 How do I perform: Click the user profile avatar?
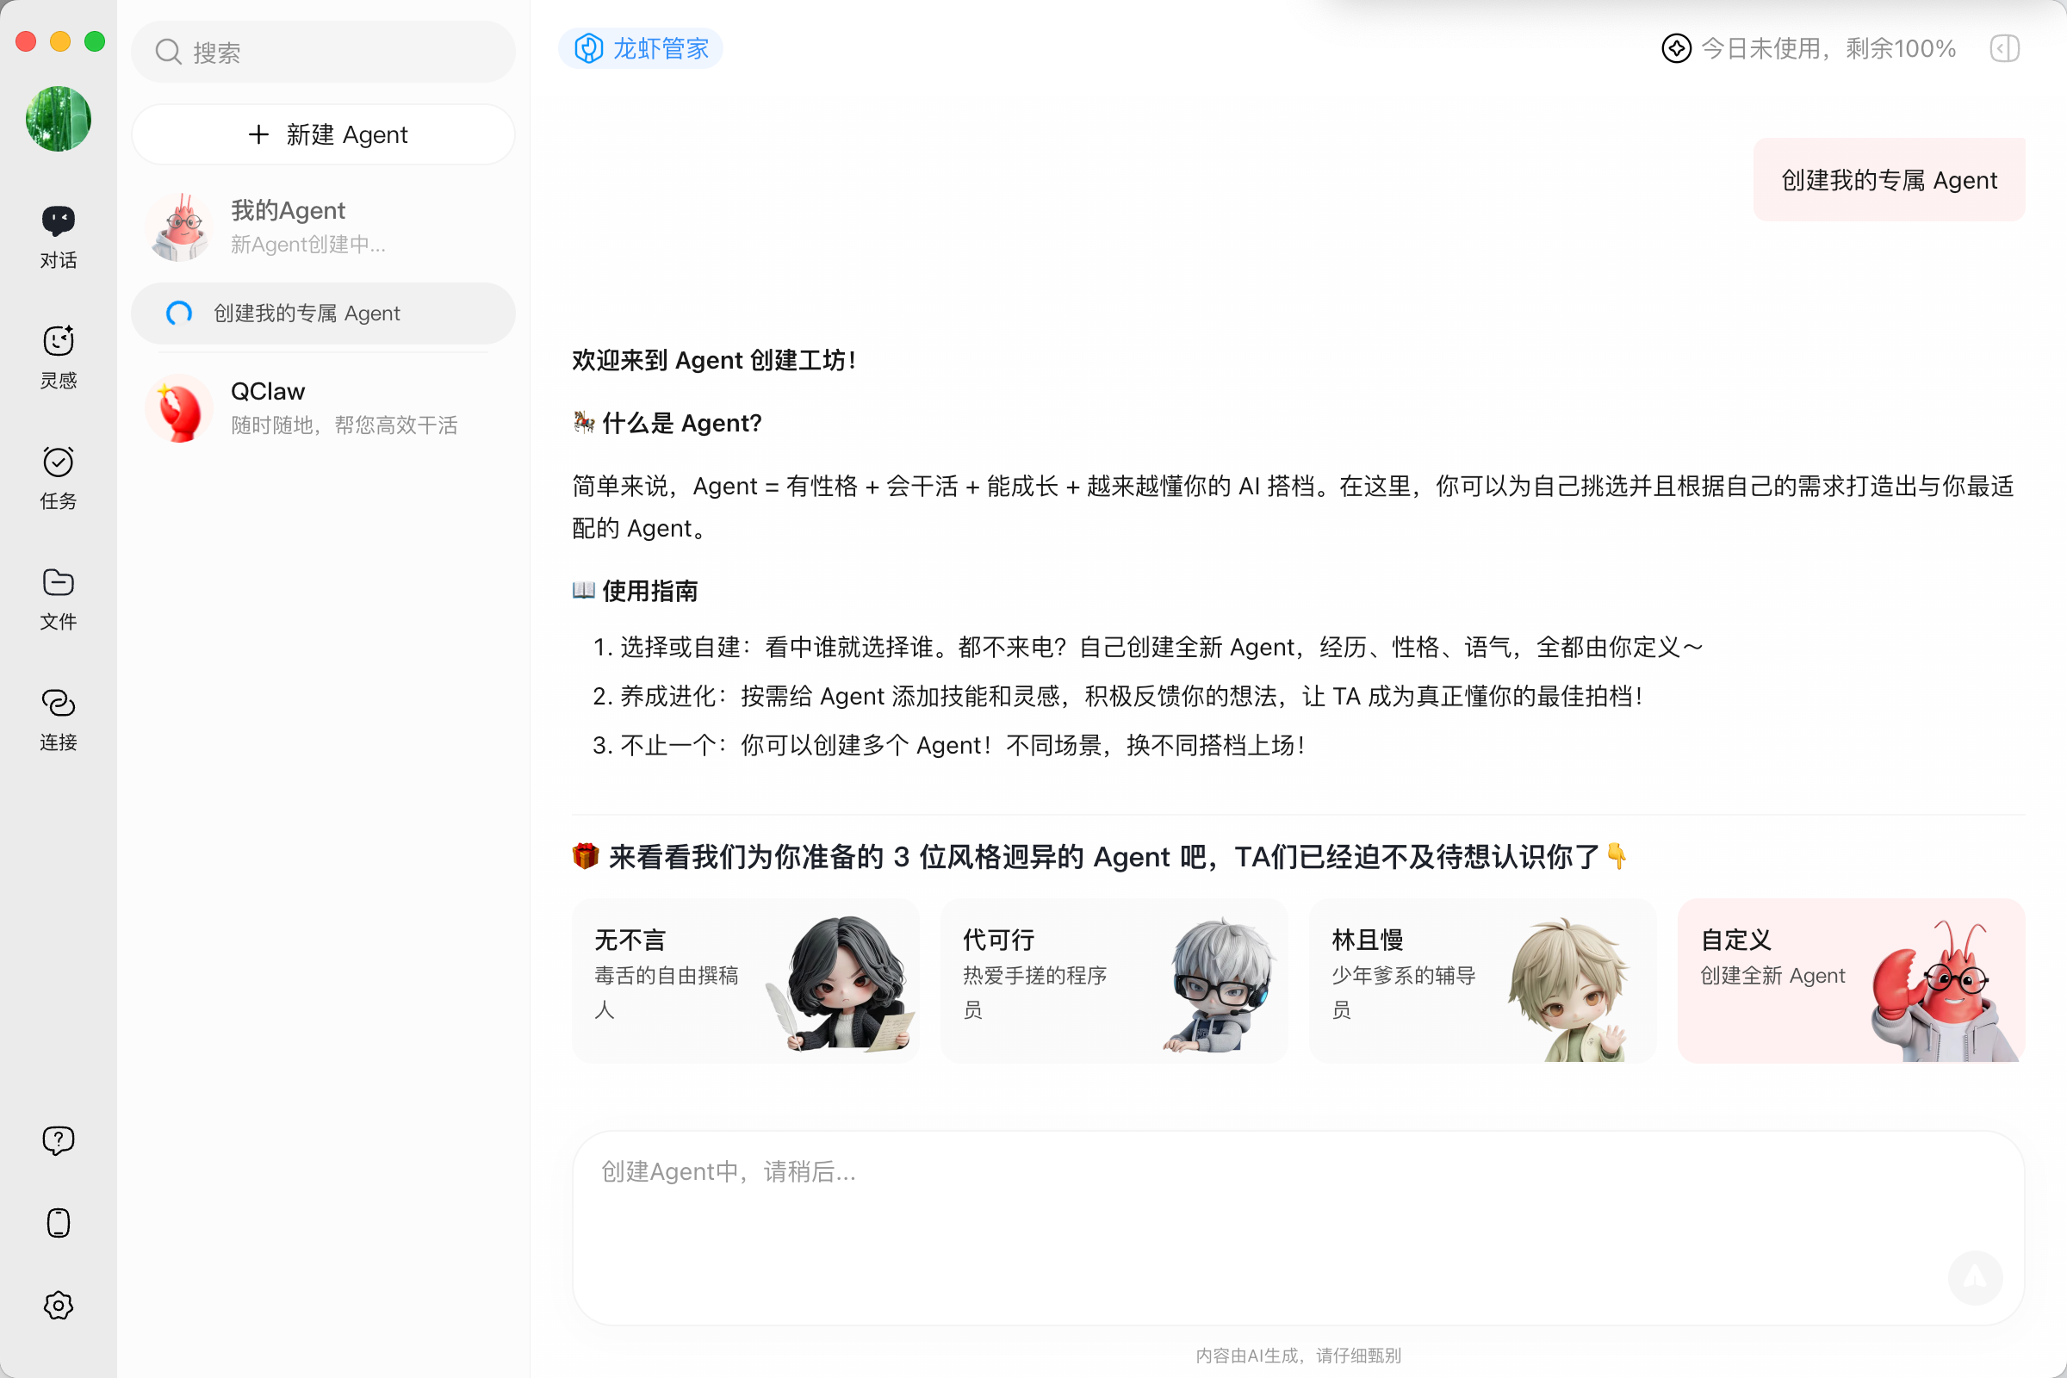(58, 119)
